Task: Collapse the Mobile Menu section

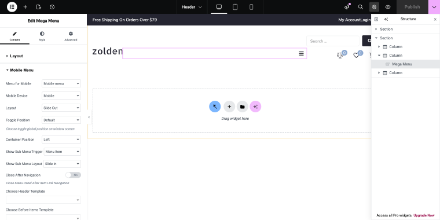Action: pos(43,70)
